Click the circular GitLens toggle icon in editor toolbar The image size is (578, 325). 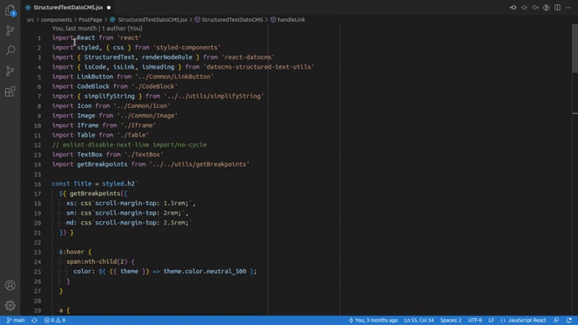(546, 8)
